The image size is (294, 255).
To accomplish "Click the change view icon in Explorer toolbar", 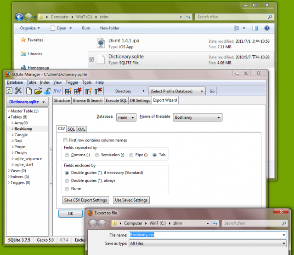I will point(237,28).
